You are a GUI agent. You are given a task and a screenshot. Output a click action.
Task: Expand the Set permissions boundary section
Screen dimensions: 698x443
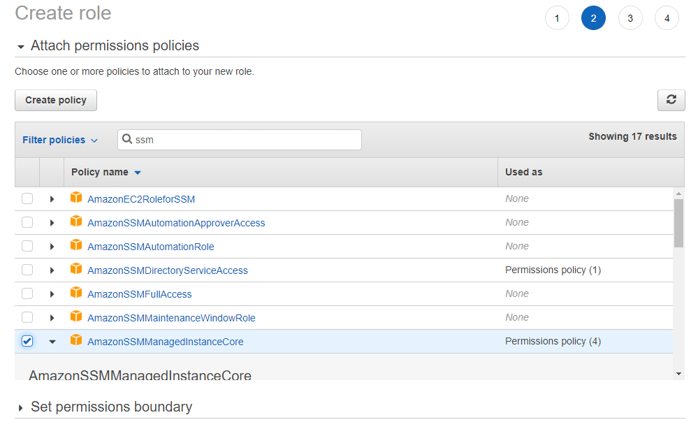click(x=20, y=408)
